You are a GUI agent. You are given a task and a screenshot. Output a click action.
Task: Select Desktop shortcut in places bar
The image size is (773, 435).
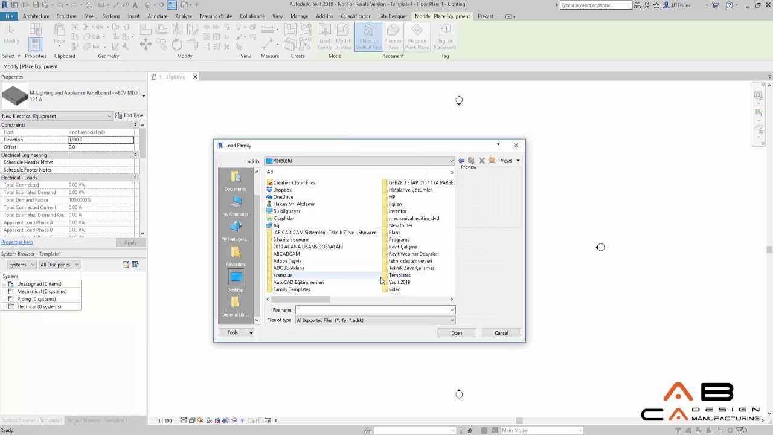tap(236, 282)
